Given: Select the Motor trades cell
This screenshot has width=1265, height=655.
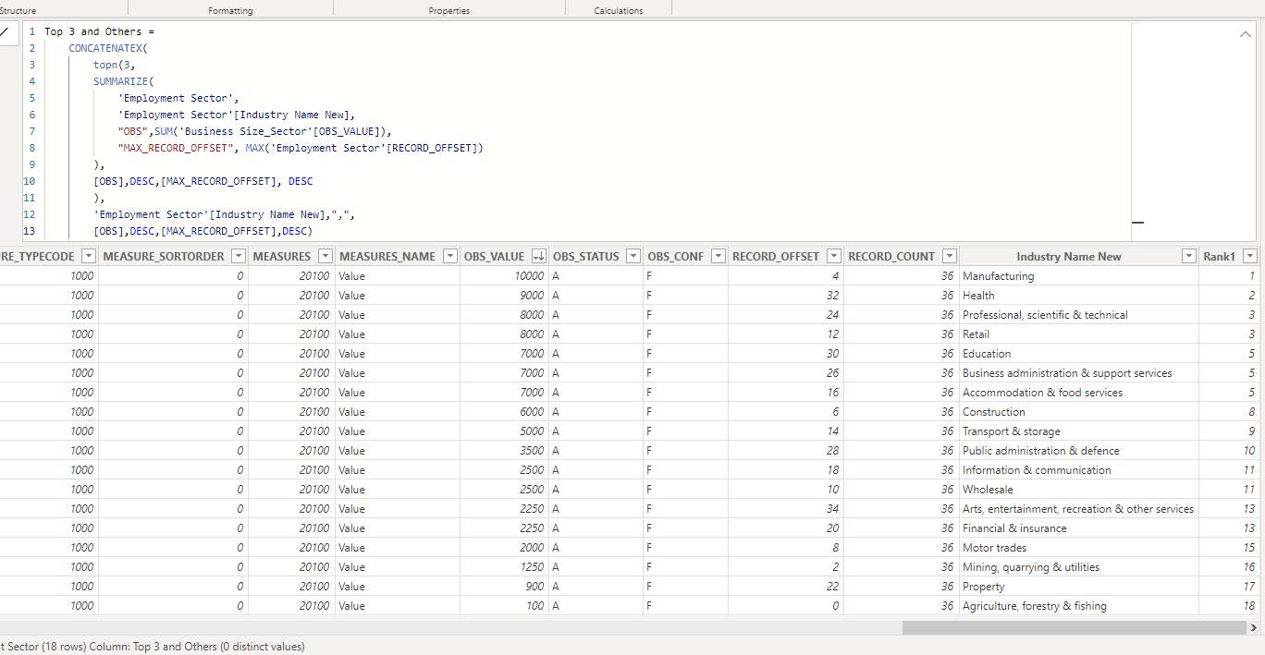Looking at the screenshot, I should pyautogui.click(x=1079, y=548).
